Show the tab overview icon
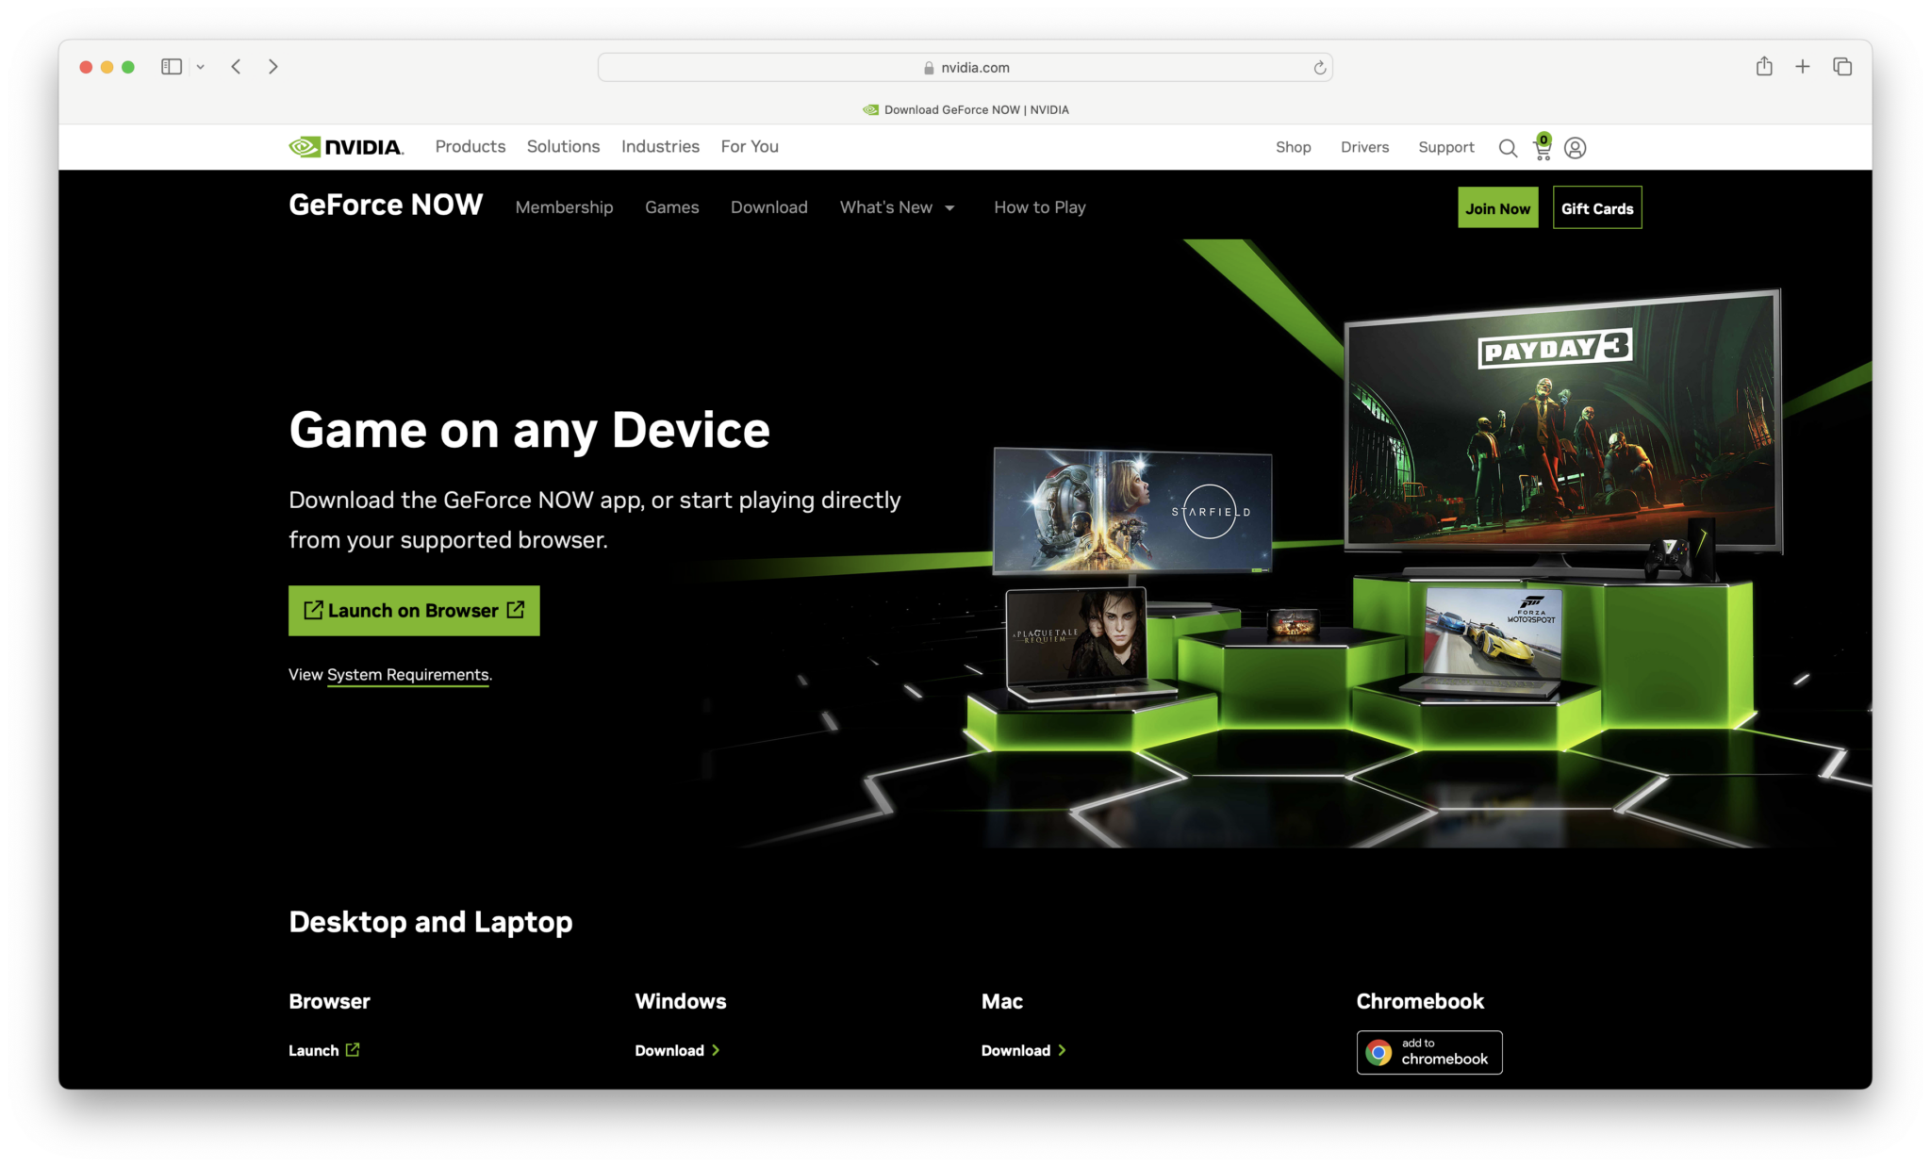 click(x=1842, y=67)
